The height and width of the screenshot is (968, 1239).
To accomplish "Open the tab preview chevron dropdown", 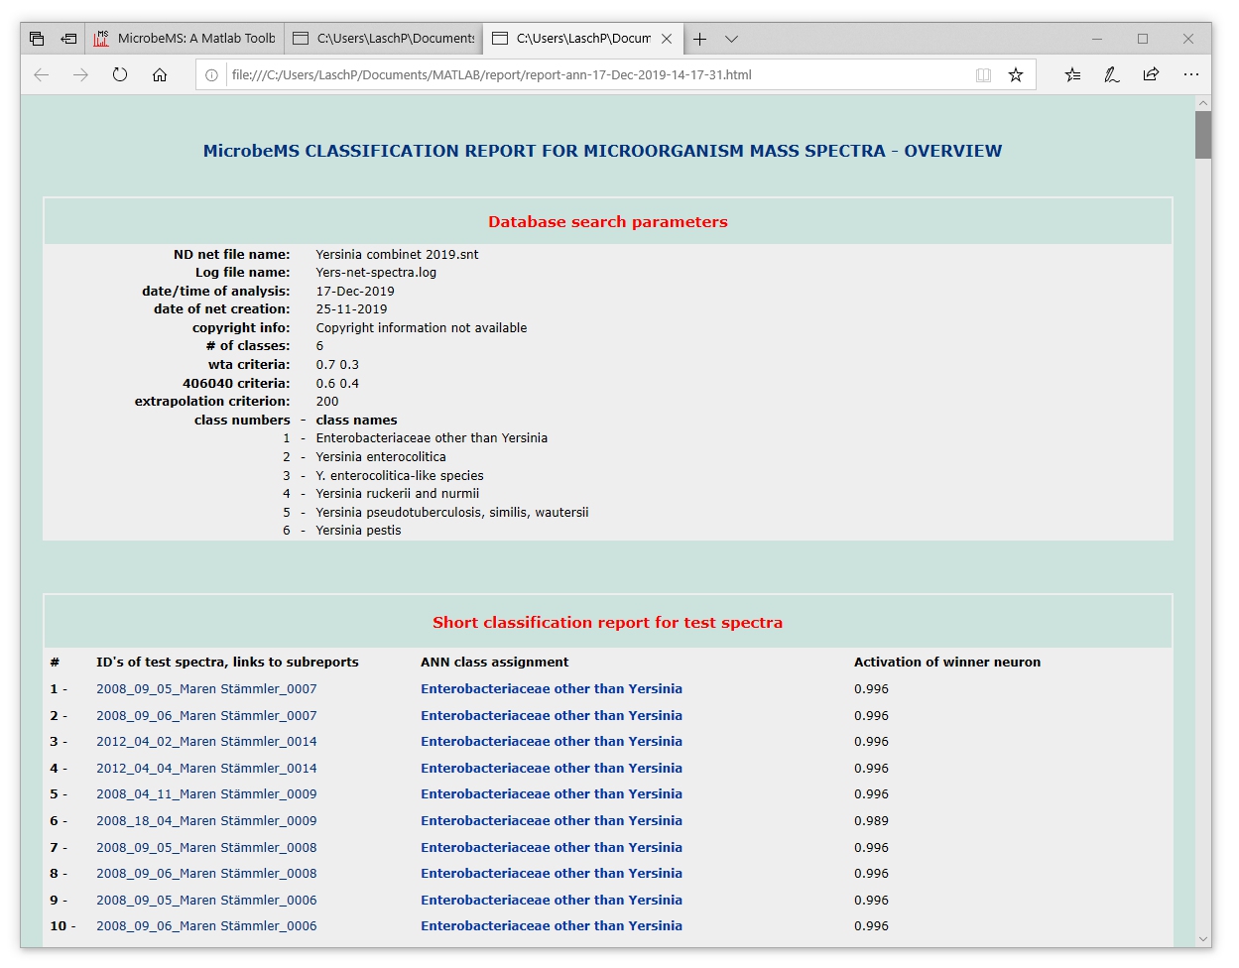I will click(x=731, y=39).
